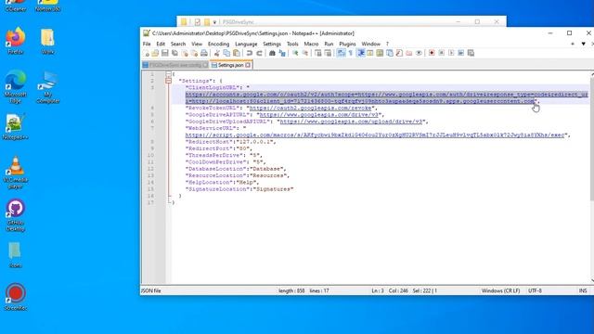Switch to the first blurred tab
This screenshot has width=594, height=334.
pyautogui.click(x=175, y=65)
